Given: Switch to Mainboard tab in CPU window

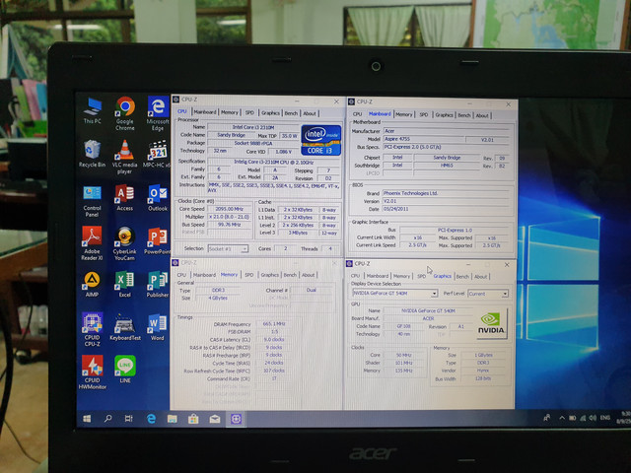Looking at the screenshot, I should pyautogui.click(x=205, y=112).
